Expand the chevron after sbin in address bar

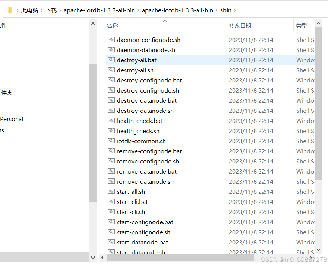(234, 10)
